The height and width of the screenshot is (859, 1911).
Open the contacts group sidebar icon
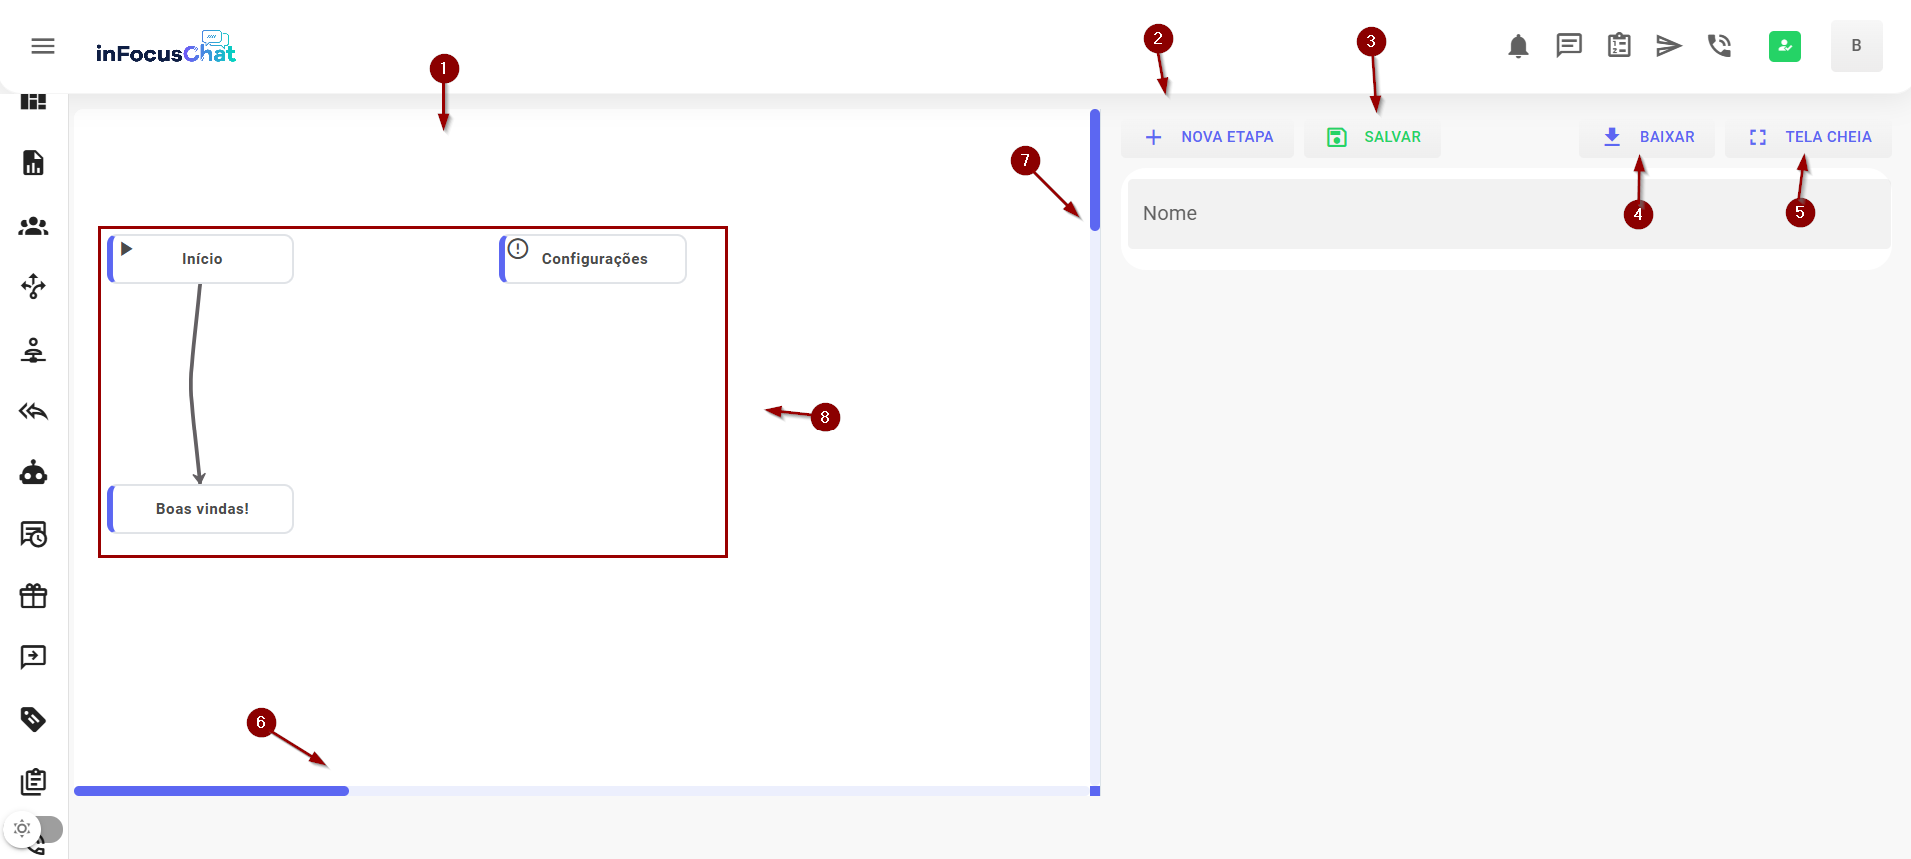coord(34,227)
